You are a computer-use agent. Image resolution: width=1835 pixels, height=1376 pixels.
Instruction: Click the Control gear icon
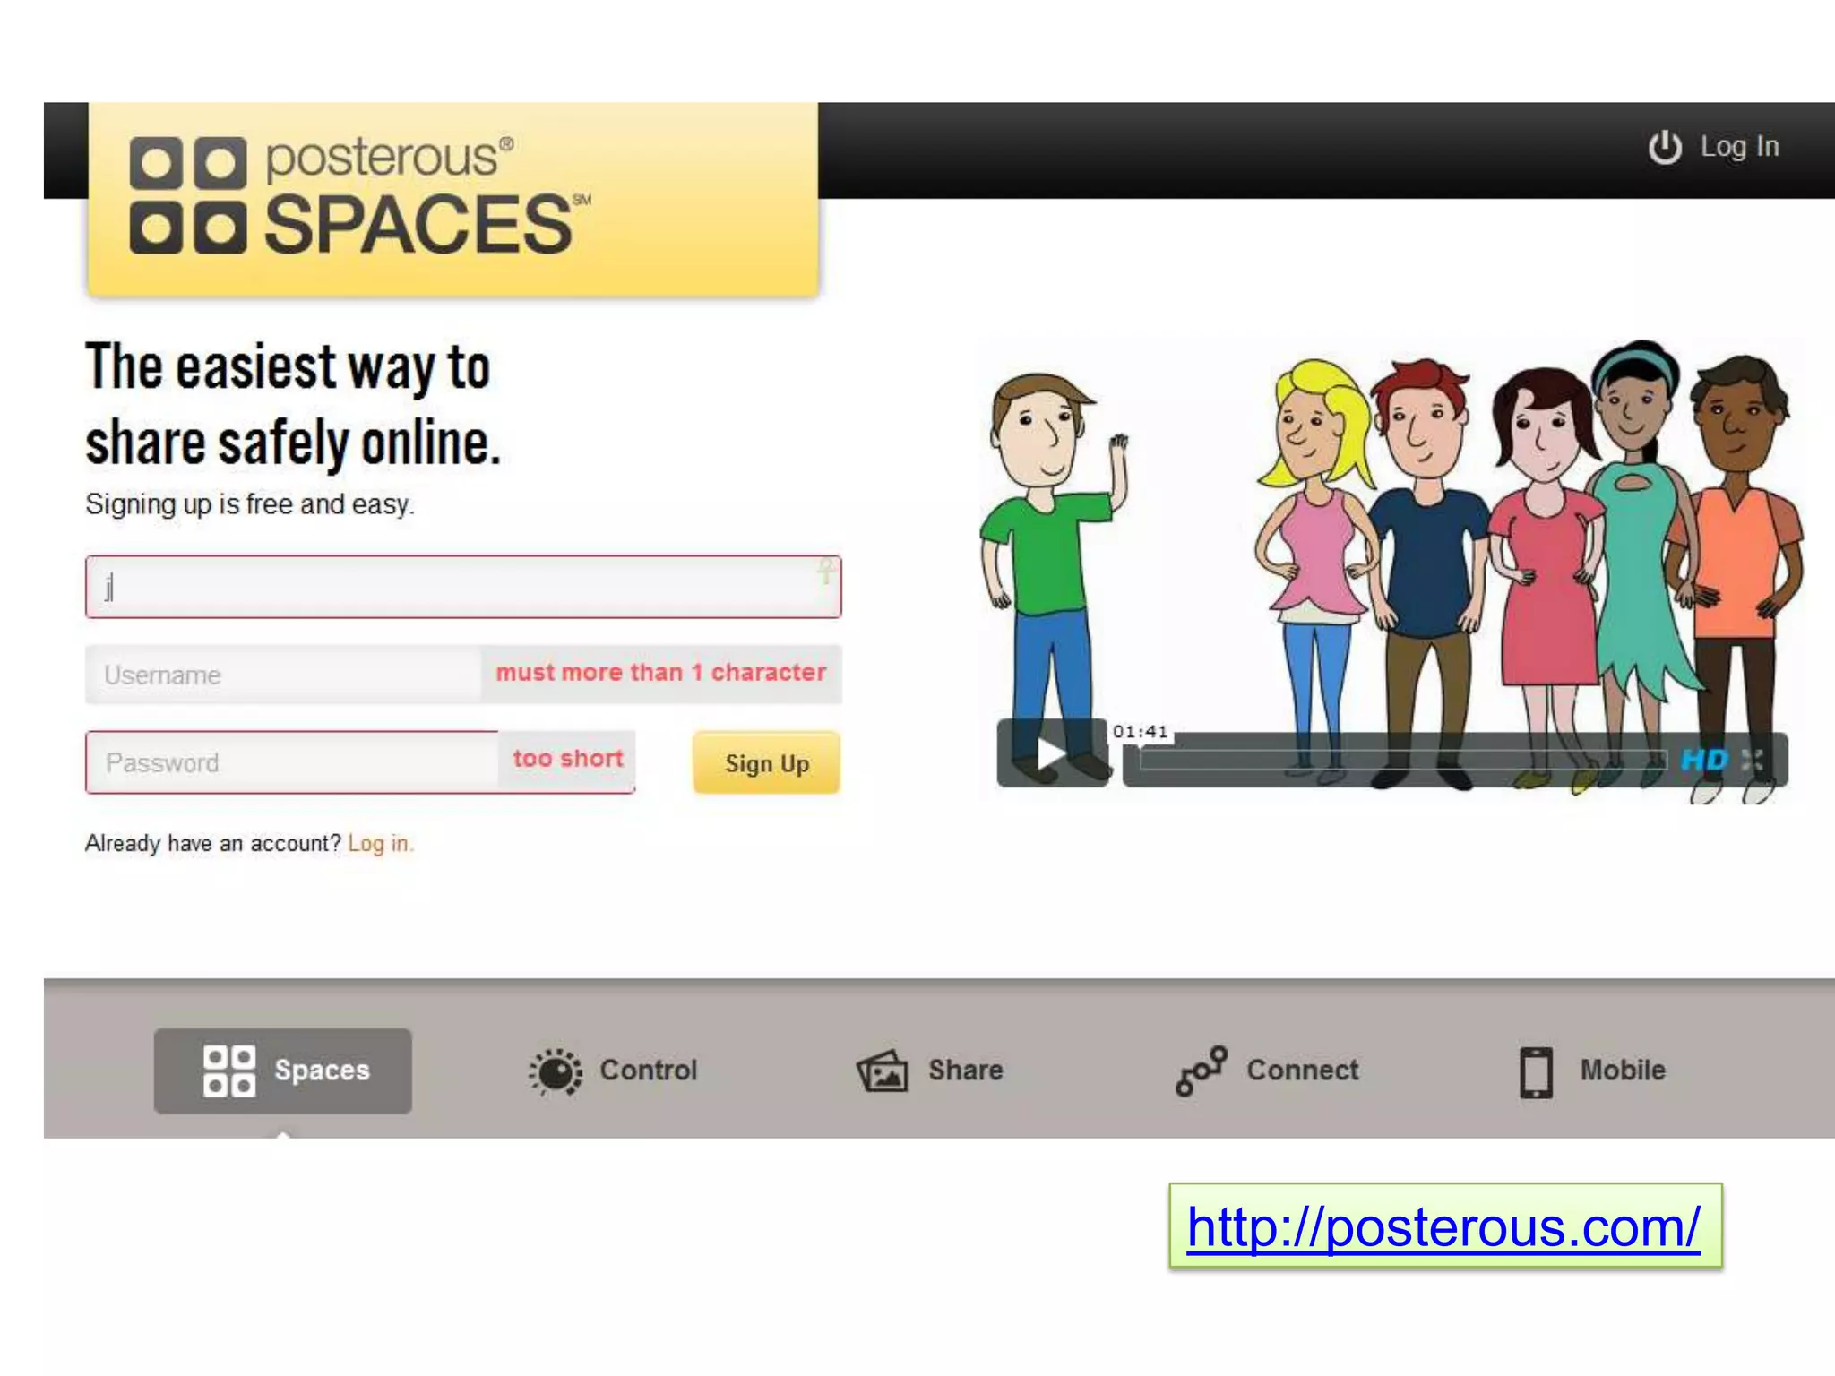(556, 1071)
